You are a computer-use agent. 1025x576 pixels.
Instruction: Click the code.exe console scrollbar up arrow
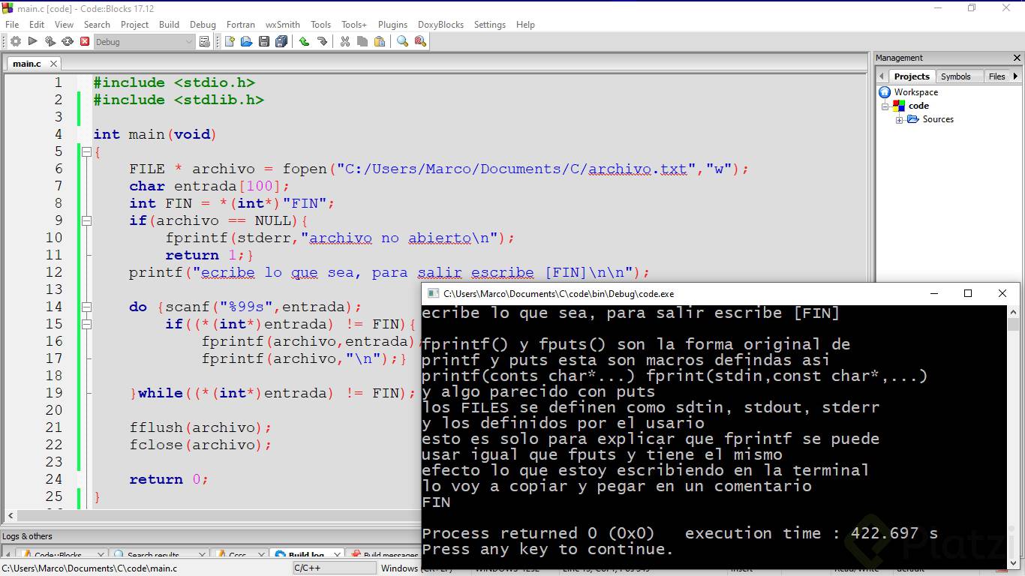coord(1013,311)
